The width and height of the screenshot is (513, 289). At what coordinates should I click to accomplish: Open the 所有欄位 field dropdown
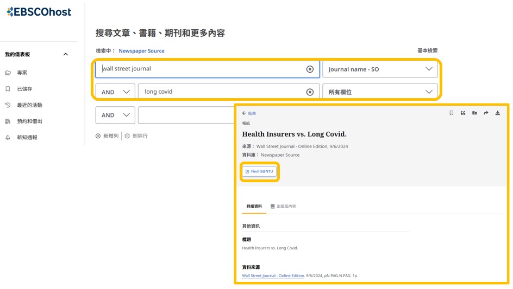(x=380, y=92)
